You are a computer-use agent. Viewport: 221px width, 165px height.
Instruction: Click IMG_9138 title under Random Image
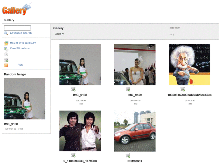pyautogui.click(x=11, y=124)
